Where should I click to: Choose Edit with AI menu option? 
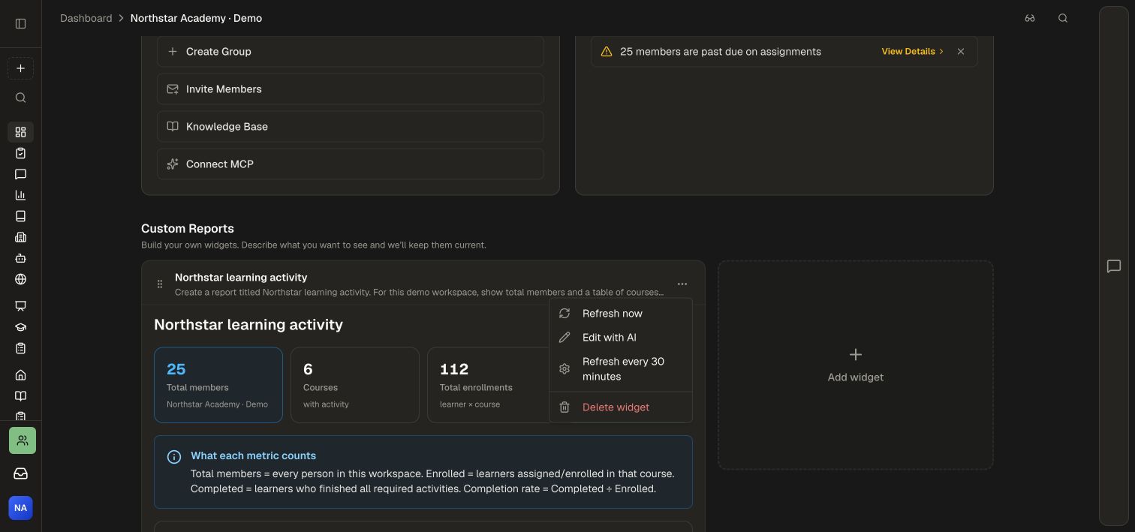[621, 338]
